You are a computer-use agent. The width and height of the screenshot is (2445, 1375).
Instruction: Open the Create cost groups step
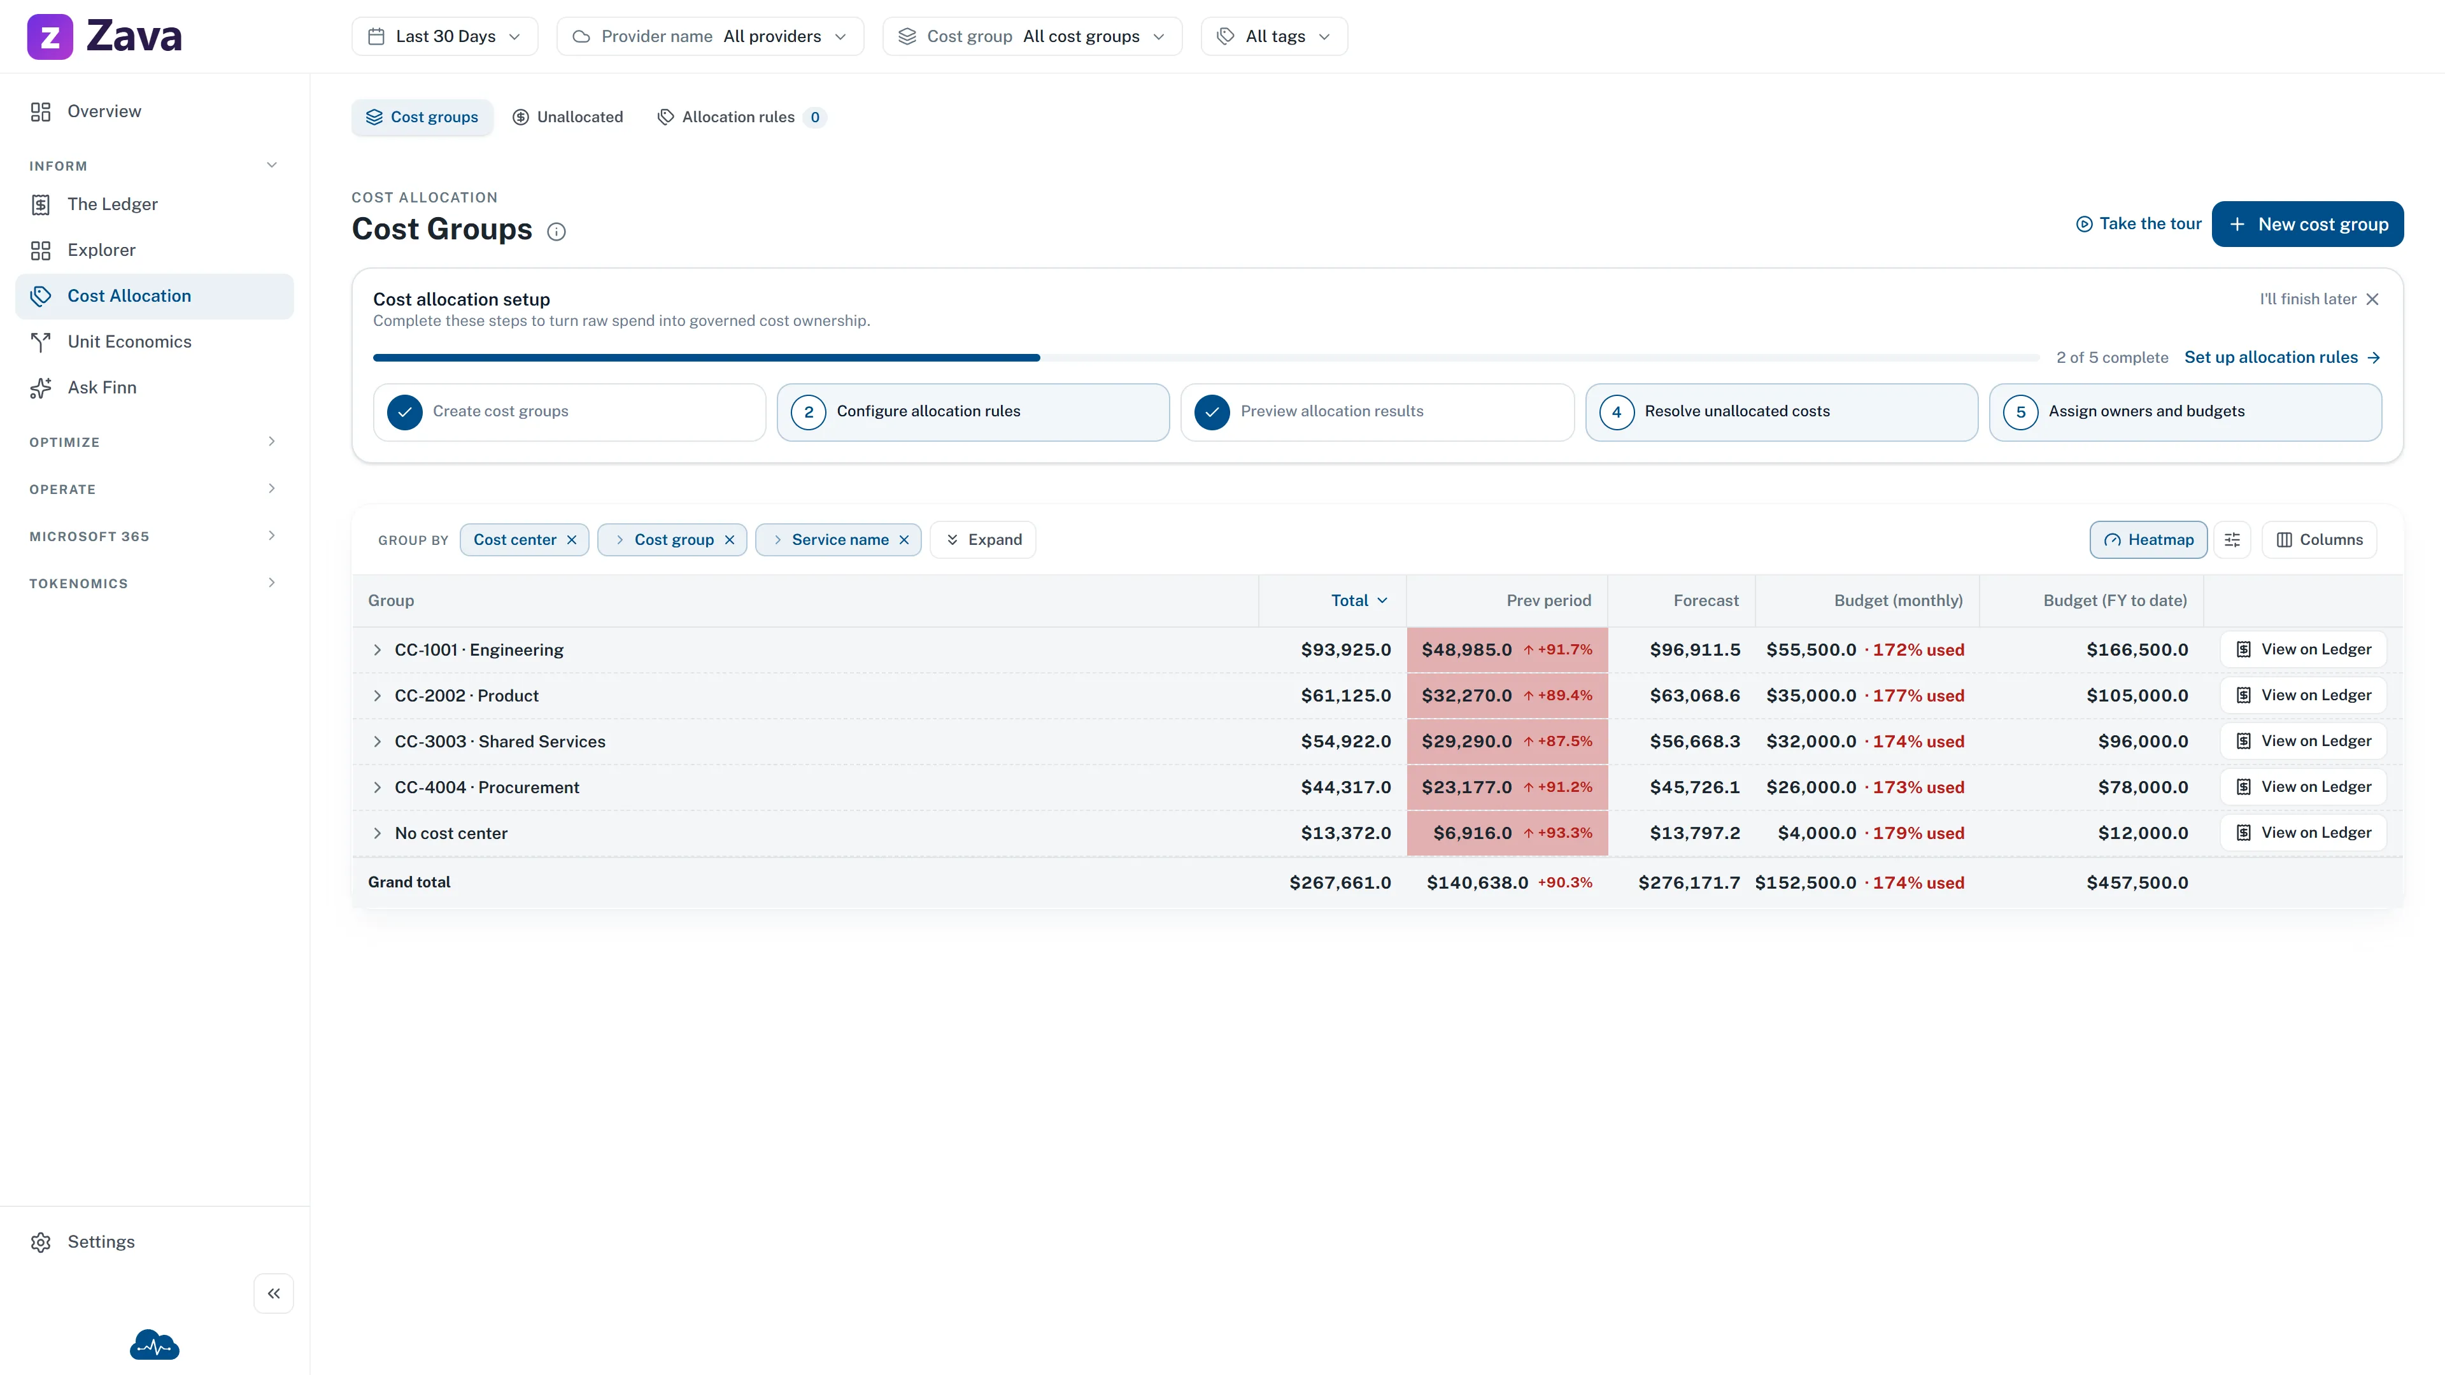coord(569,412)
